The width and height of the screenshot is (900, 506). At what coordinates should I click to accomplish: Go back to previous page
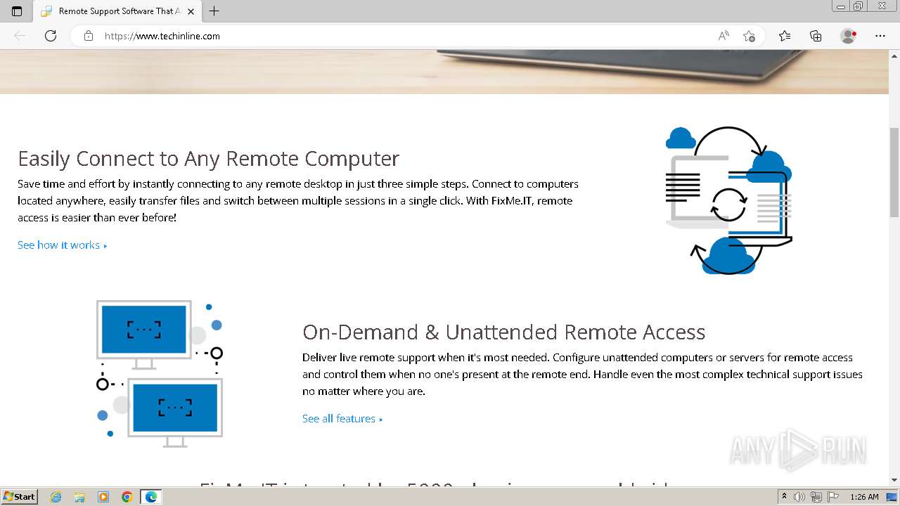(x=20, y=36)
